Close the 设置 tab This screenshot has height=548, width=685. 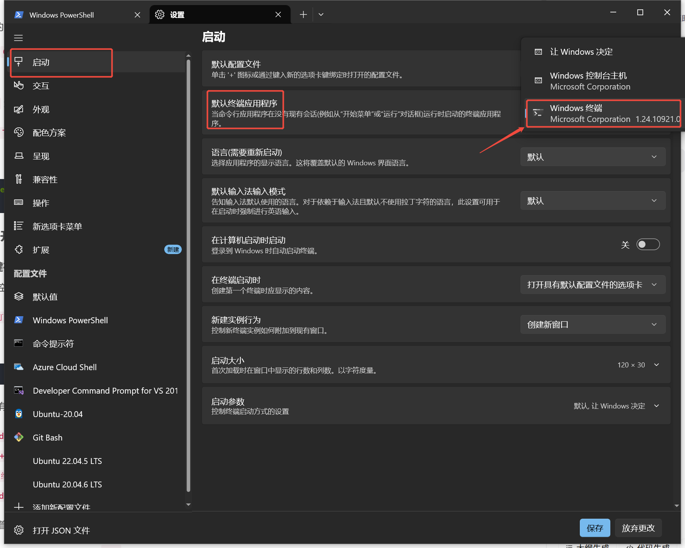278,14
